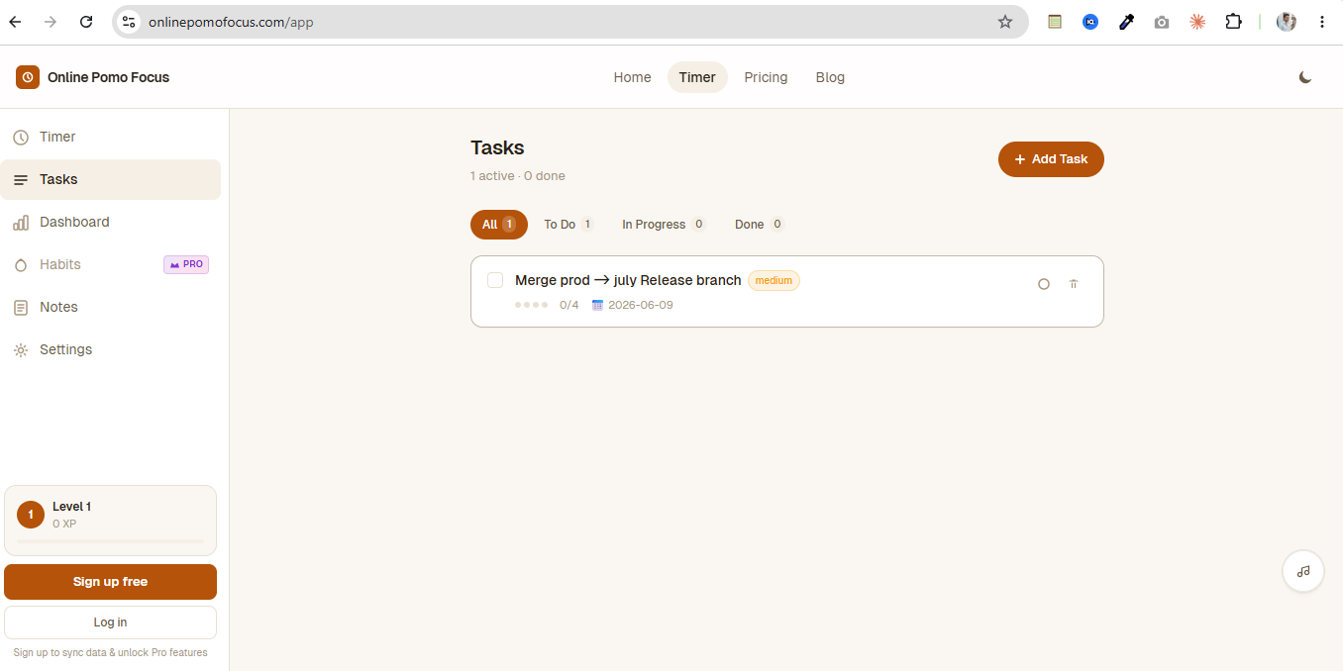Click the medium priority badge
Screen dimensions: 1343x671
click(x=774, y=281)
